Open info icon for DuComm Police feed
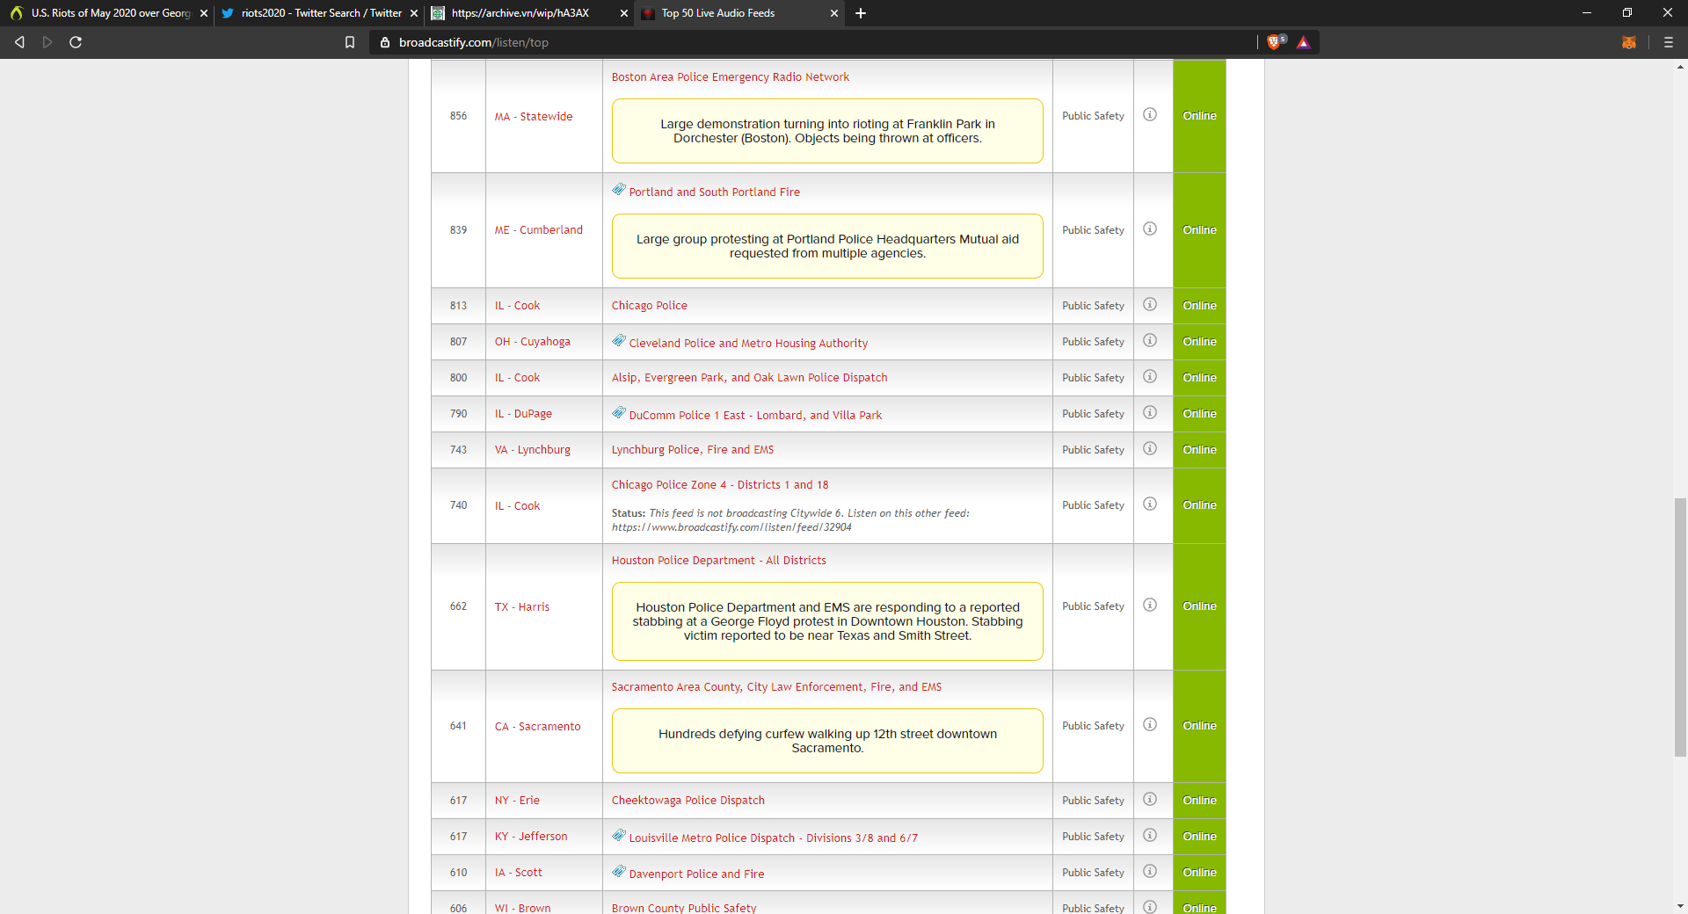This screenshot has width=1688, height=914. [x=1149, y=413]
